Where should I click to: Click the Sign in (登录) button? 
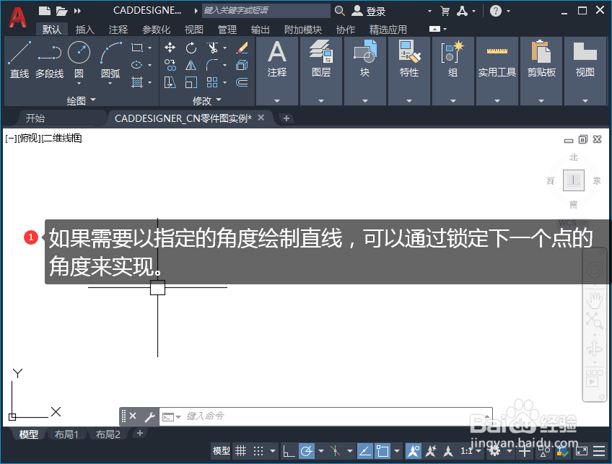(369, 11)
